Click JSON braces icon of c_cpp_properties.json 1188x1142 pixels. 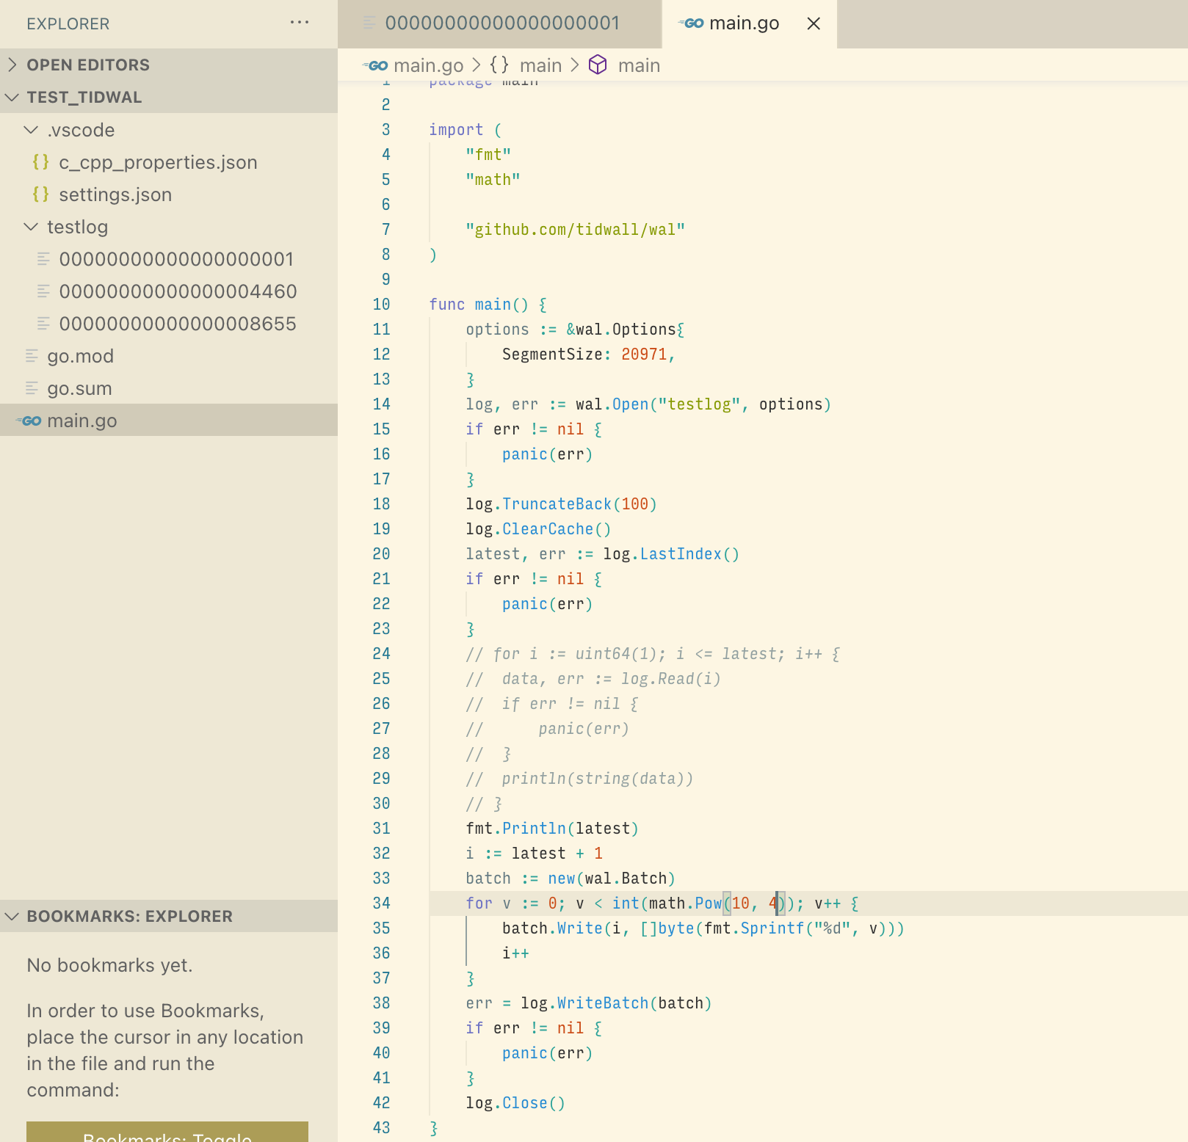click(x=41, y=162)
